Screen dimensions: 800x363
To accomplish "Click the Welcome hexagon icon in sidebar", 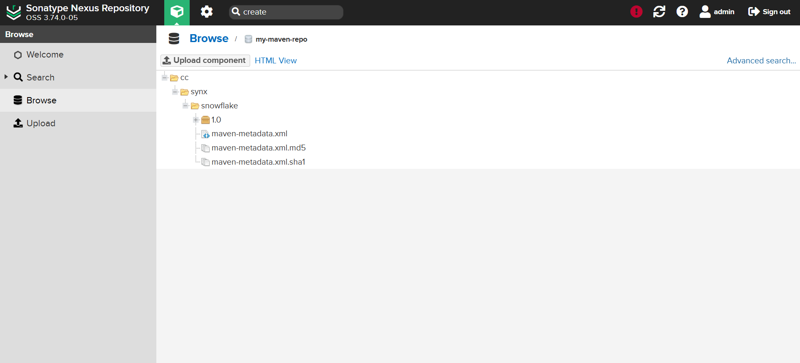I will [x=18, y=55].
